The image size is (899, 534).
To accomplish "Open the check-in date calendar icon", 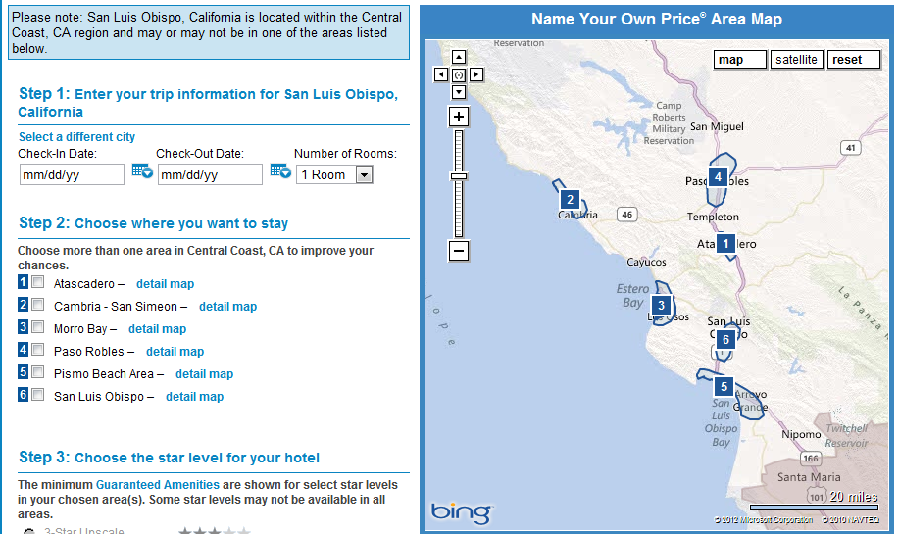I will [x=142, y=172].
